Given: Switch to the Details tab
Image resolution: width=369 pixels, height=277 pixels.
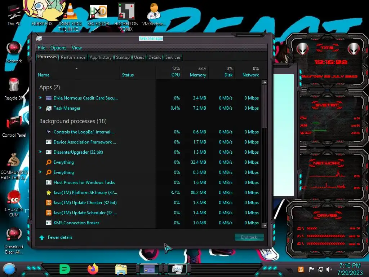Looking at the screenshot, I should (155, 57).
